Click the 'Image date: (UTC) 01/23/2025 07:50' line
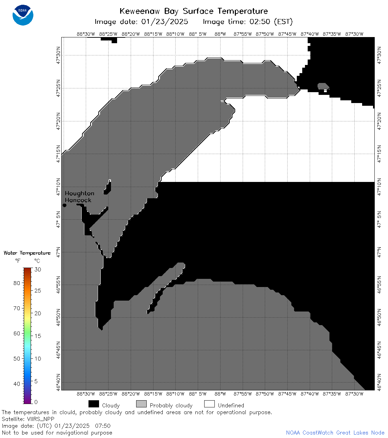This screenshot has width=388, height=438. tap(56, 426)
